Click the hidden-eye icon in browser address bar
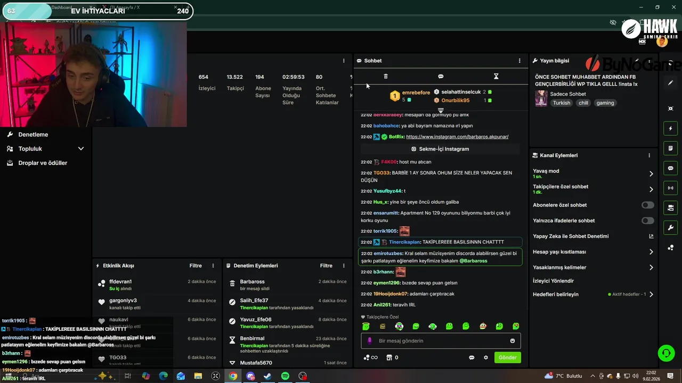Screen dimensions: 682x383 tap(613, 22)
